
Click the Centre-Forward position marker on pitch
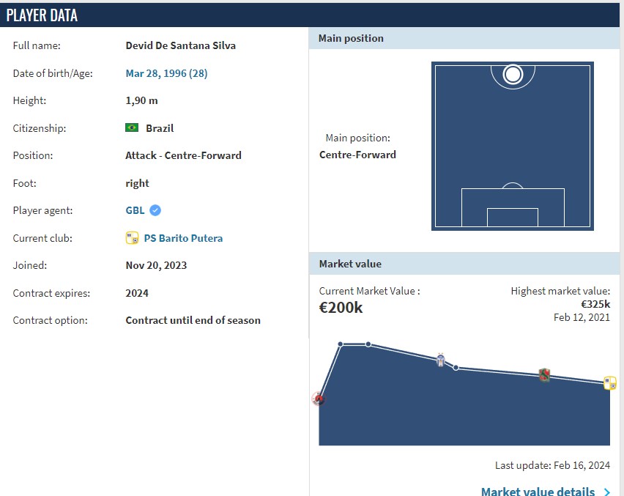tap(513, 74)
